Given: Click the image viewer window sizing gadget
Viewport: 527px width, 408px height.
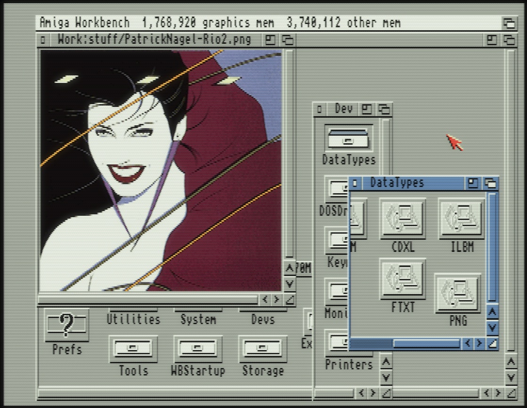Looking at the screenshot, I should click(x=289, y=299).
